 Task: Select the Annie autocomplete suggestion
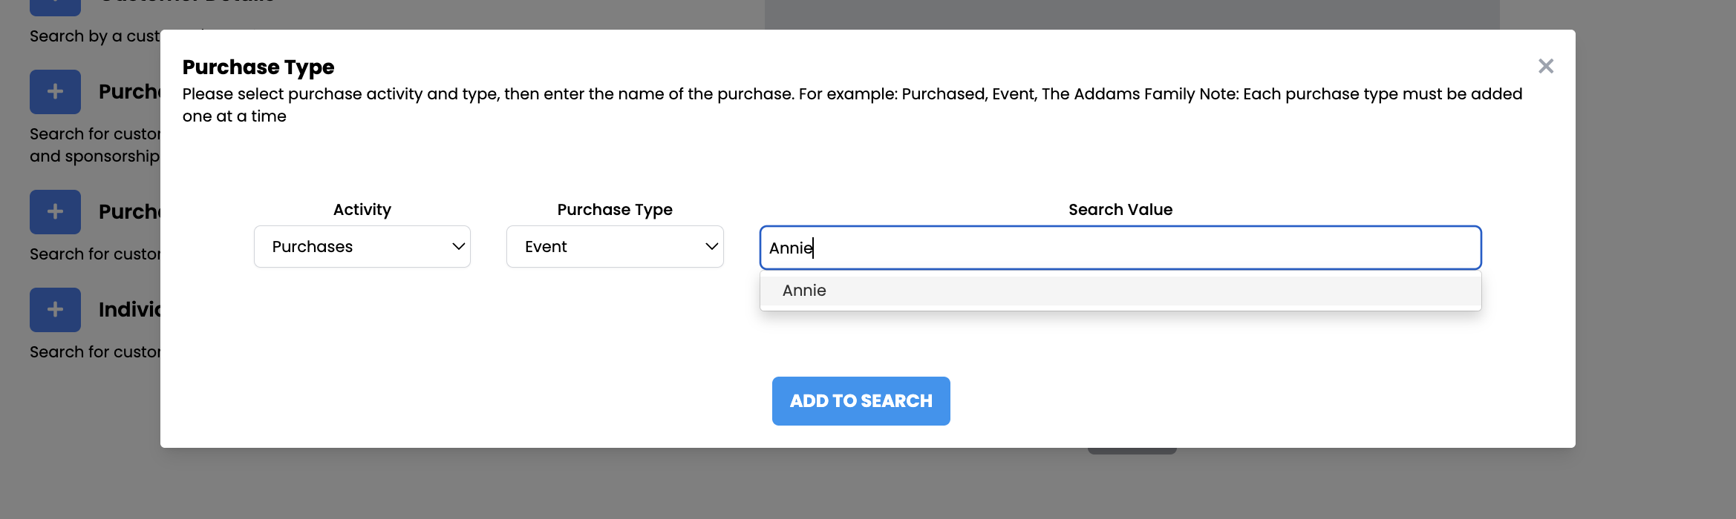pos(1120,291)
